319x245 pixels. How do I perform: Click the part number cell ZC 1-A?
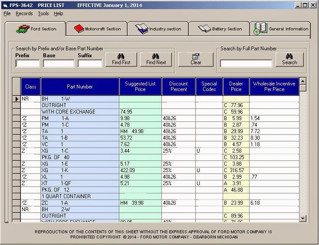coord(80,203)
